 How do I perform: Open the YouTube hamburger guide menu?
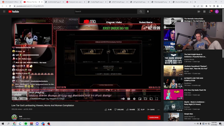pos(4,12)
